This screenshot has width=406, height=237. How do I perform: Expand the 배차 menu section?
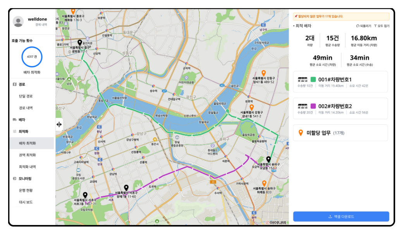point(22,120)
